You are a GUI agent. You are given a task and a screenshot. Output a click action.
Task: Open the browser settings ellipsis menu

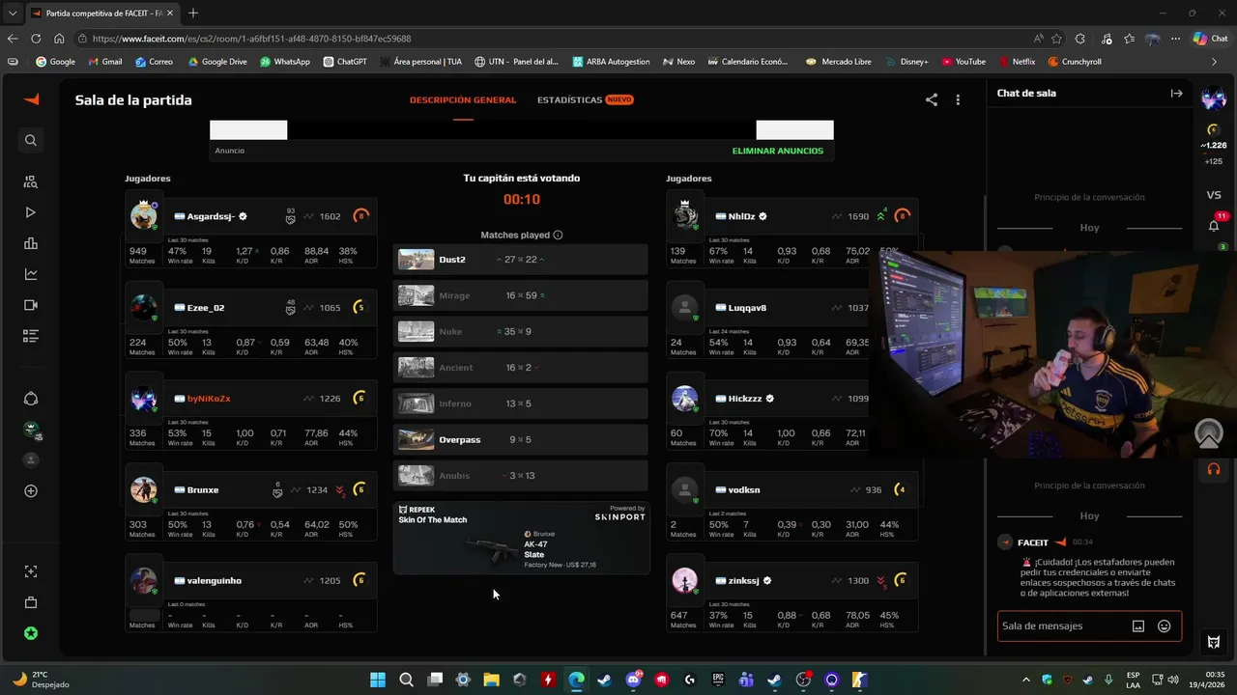pos(1176,39)
